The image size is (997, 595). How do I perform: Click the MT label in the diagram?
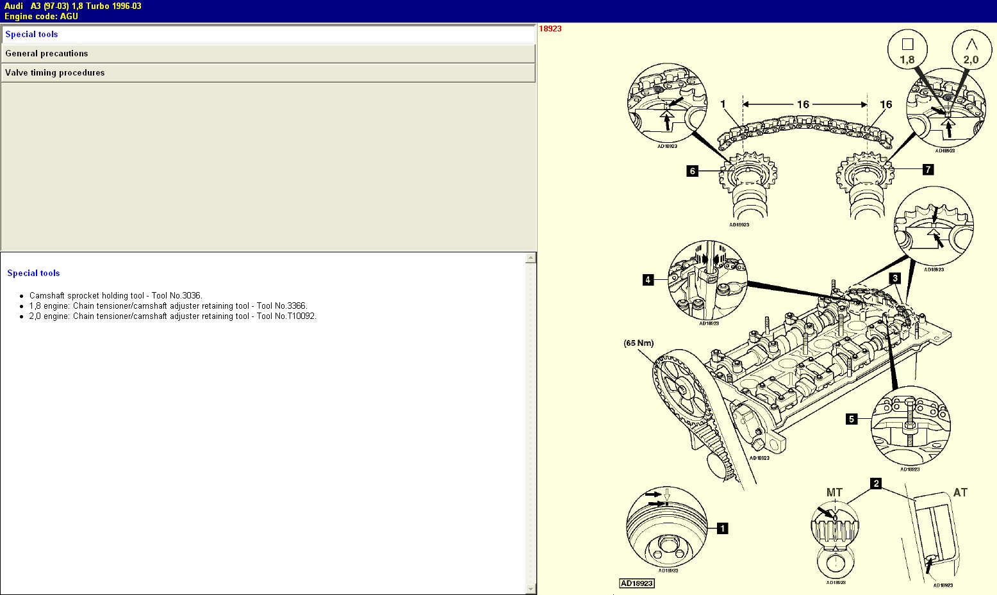[834, 493]
